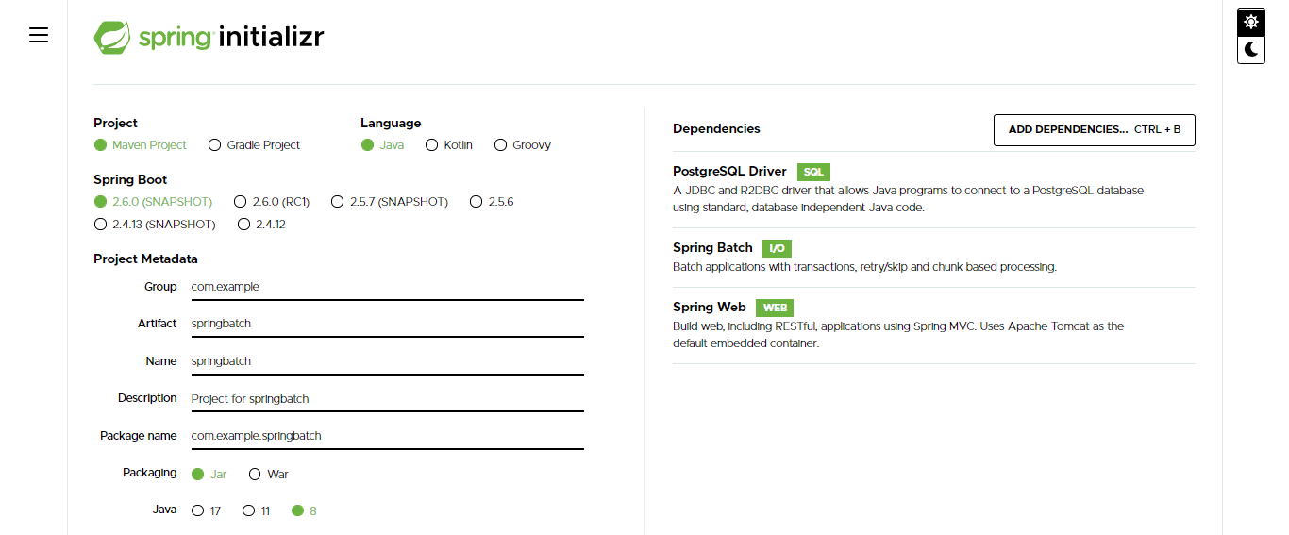Choose Spring Boot 2.4.12 version
Screen dimensions: 1289x535
[244, 225]
